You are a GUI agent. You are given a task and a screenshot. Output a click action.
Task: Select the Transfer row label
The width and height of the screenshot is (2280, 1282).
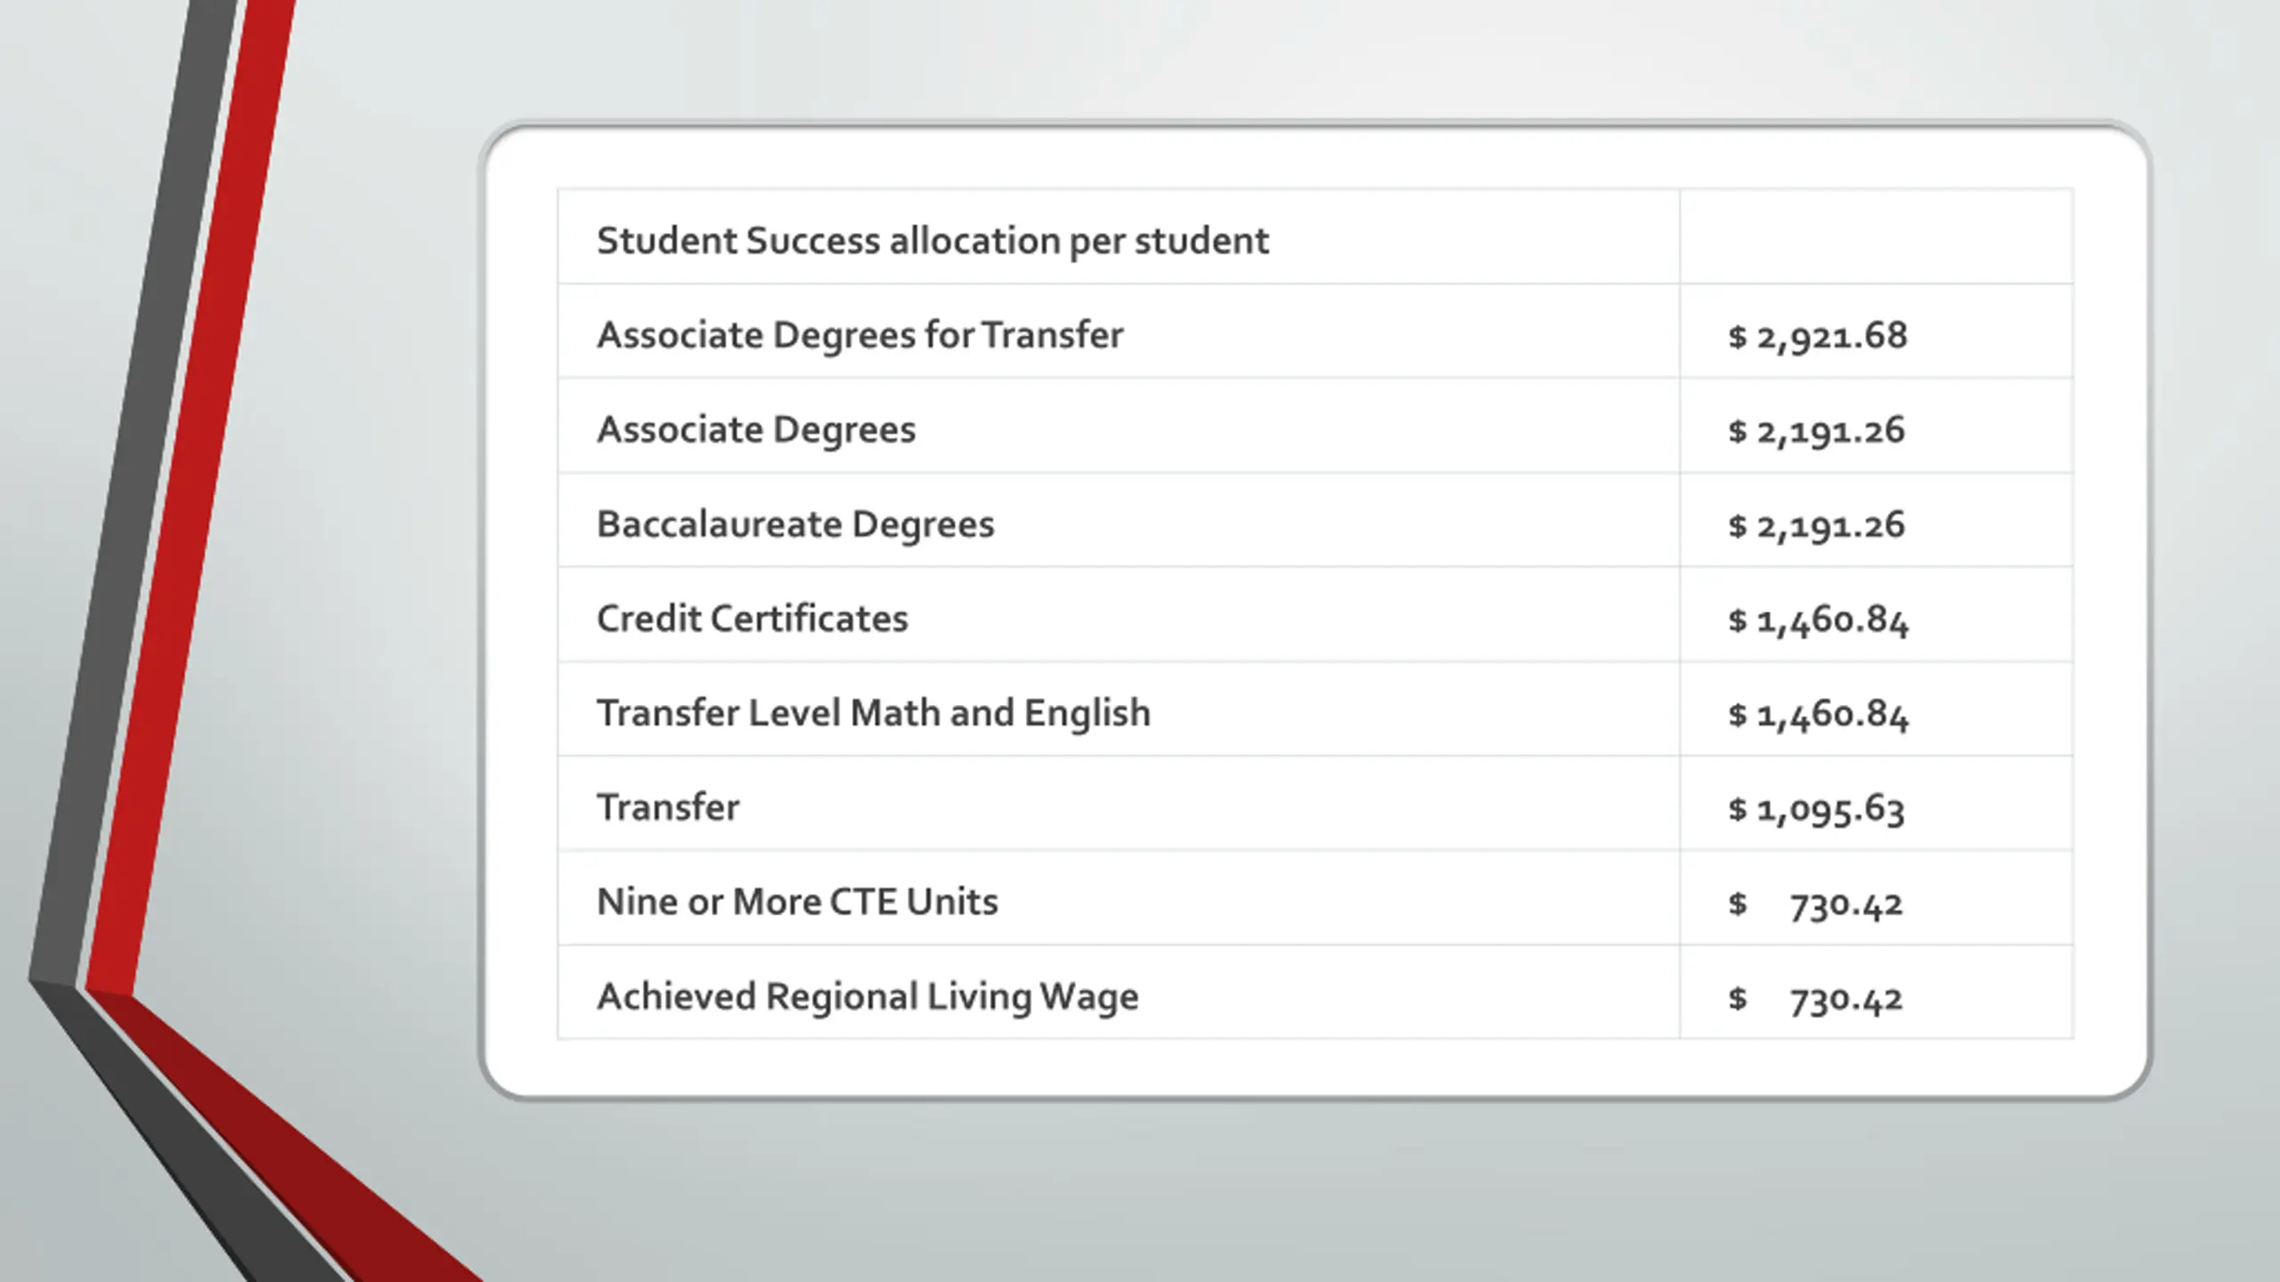668,807
